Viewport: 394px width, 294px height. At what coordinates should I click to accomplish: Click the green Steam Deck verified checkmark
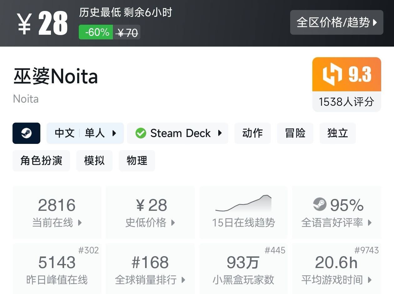coord(141,133)
